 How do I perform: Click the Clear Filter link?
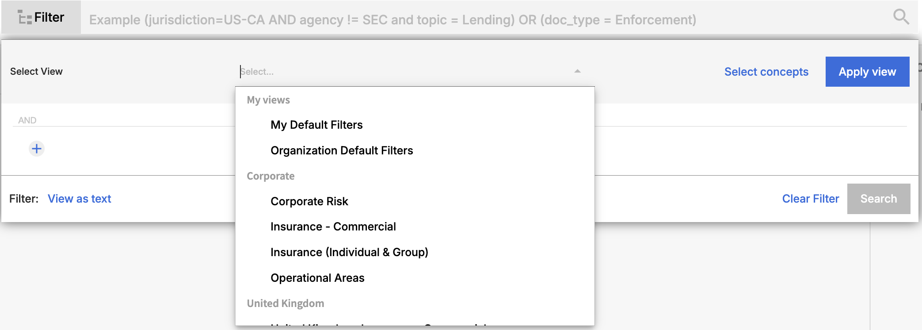tap(810, 199)
